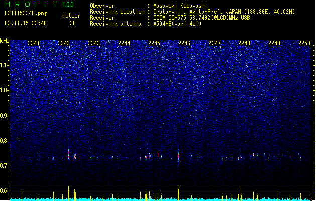The height and width of the screenshot is (201, 316).
Task: Click time marker 2243
Action: point(94,43)
